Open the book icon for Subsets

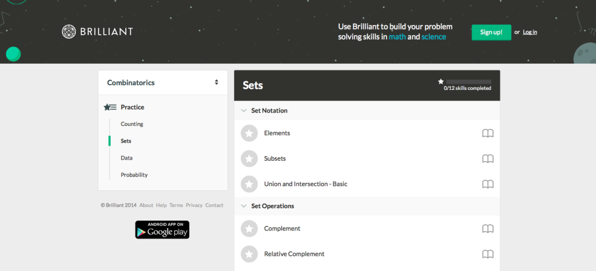(x=488, y=159)
